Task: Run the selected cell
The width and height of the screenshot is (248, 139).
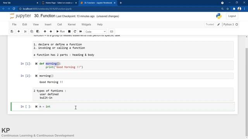Action: point(60,32)
